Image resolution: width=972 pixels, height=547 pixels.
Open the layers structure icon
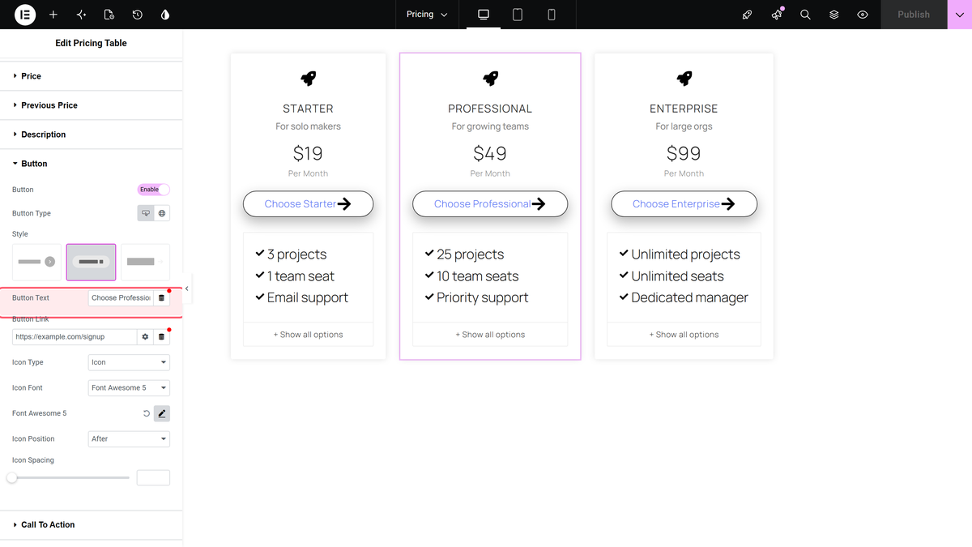[834, 15]
